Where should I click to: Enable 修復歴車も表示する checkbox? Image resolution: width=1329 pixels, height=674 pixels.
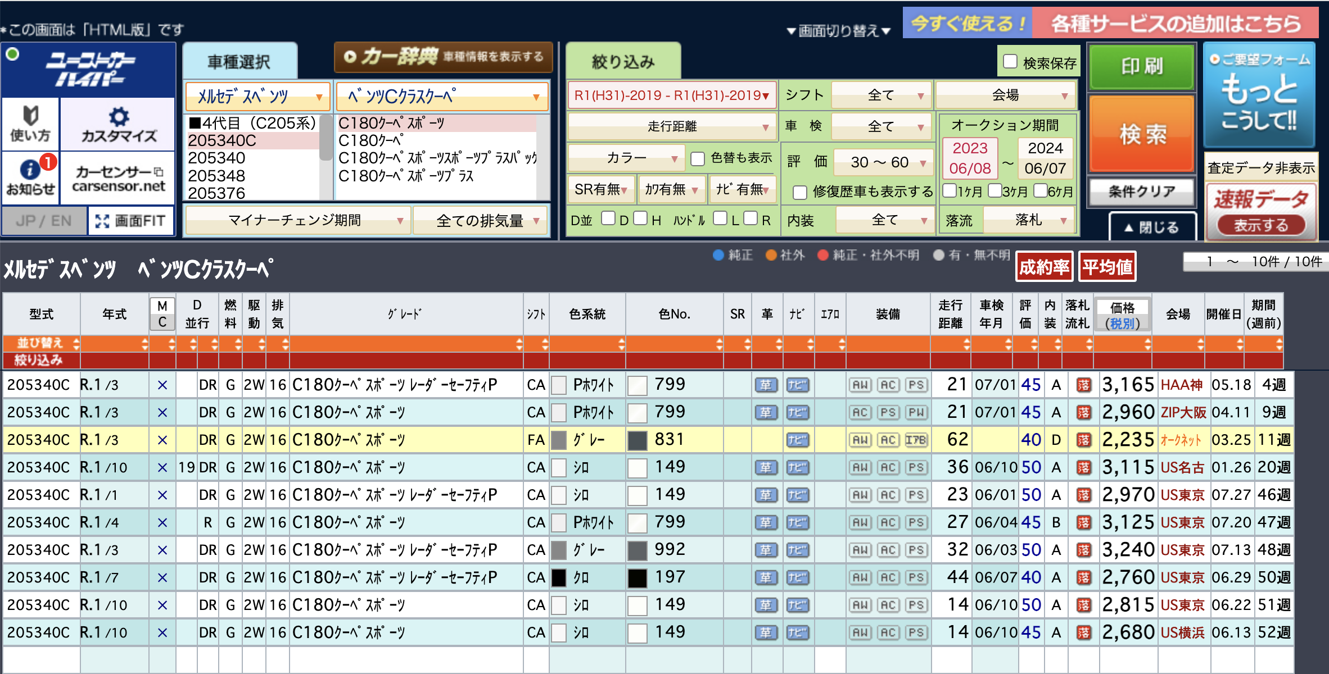[x=800, y=192]
